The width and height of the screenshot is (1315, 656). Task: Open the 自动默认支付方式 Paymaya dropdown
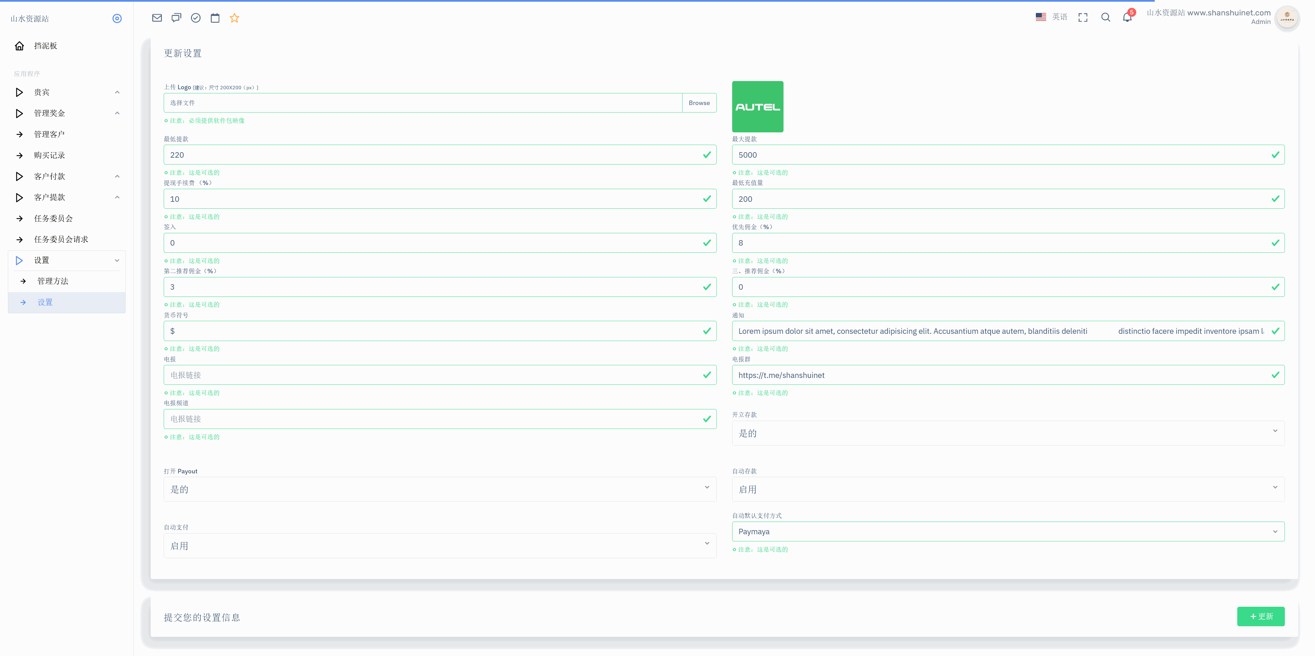[x=1008, y=531]
